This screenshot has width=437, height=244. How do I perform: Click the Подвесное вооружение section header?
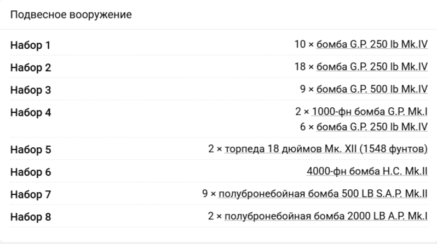pyautogui.click(x=71, y=14)
